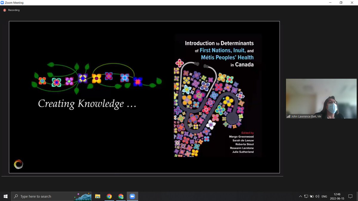The height and width of the screenshot is (201, 358).
Task: Close the Zoom Meeting window
Action: click(x=353, y=3)
